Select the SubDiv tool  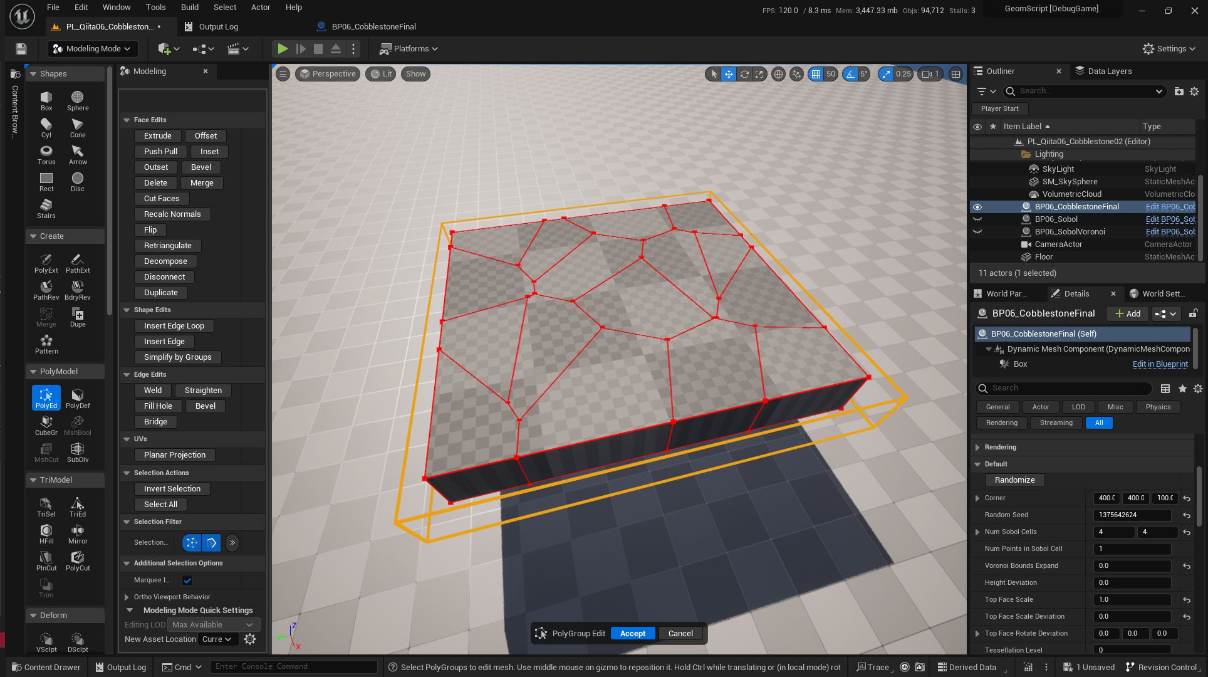(78, 451)
